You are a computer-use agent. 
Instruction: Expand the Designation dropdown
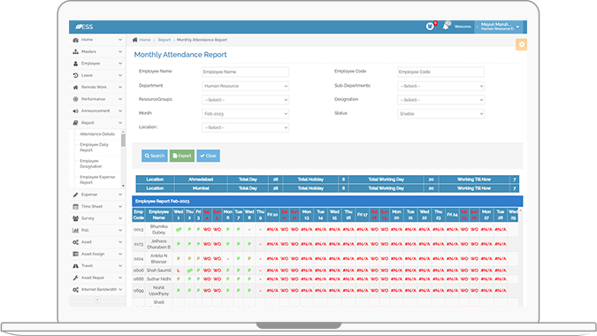pos(440,100)
